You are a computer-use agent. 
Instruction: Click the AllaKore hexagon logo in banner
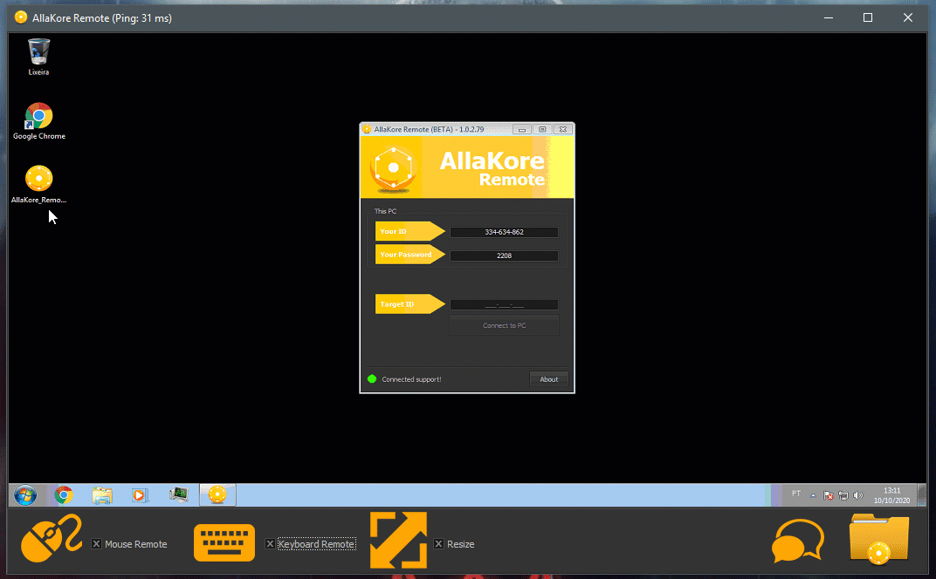coord(393,168)
